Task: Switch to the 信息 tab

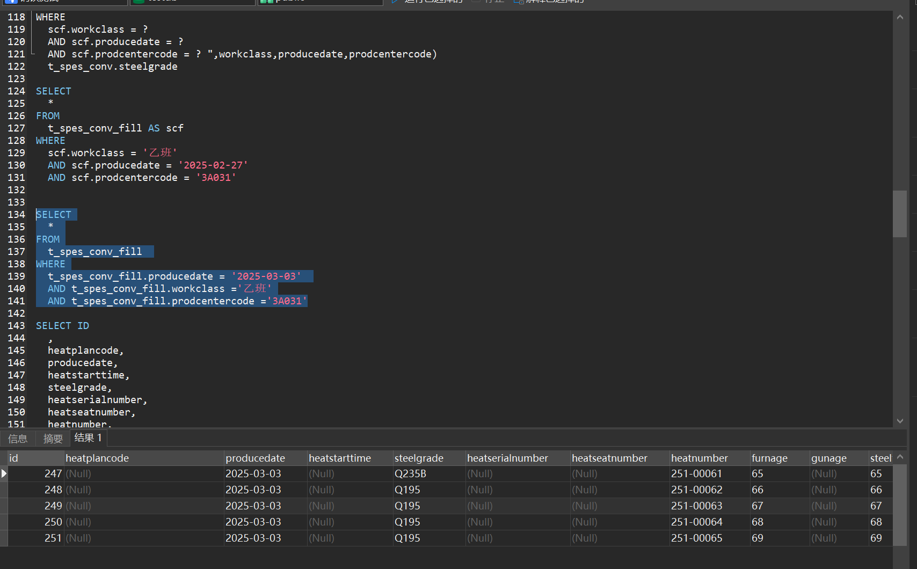Action: click(x=18, y=439)
